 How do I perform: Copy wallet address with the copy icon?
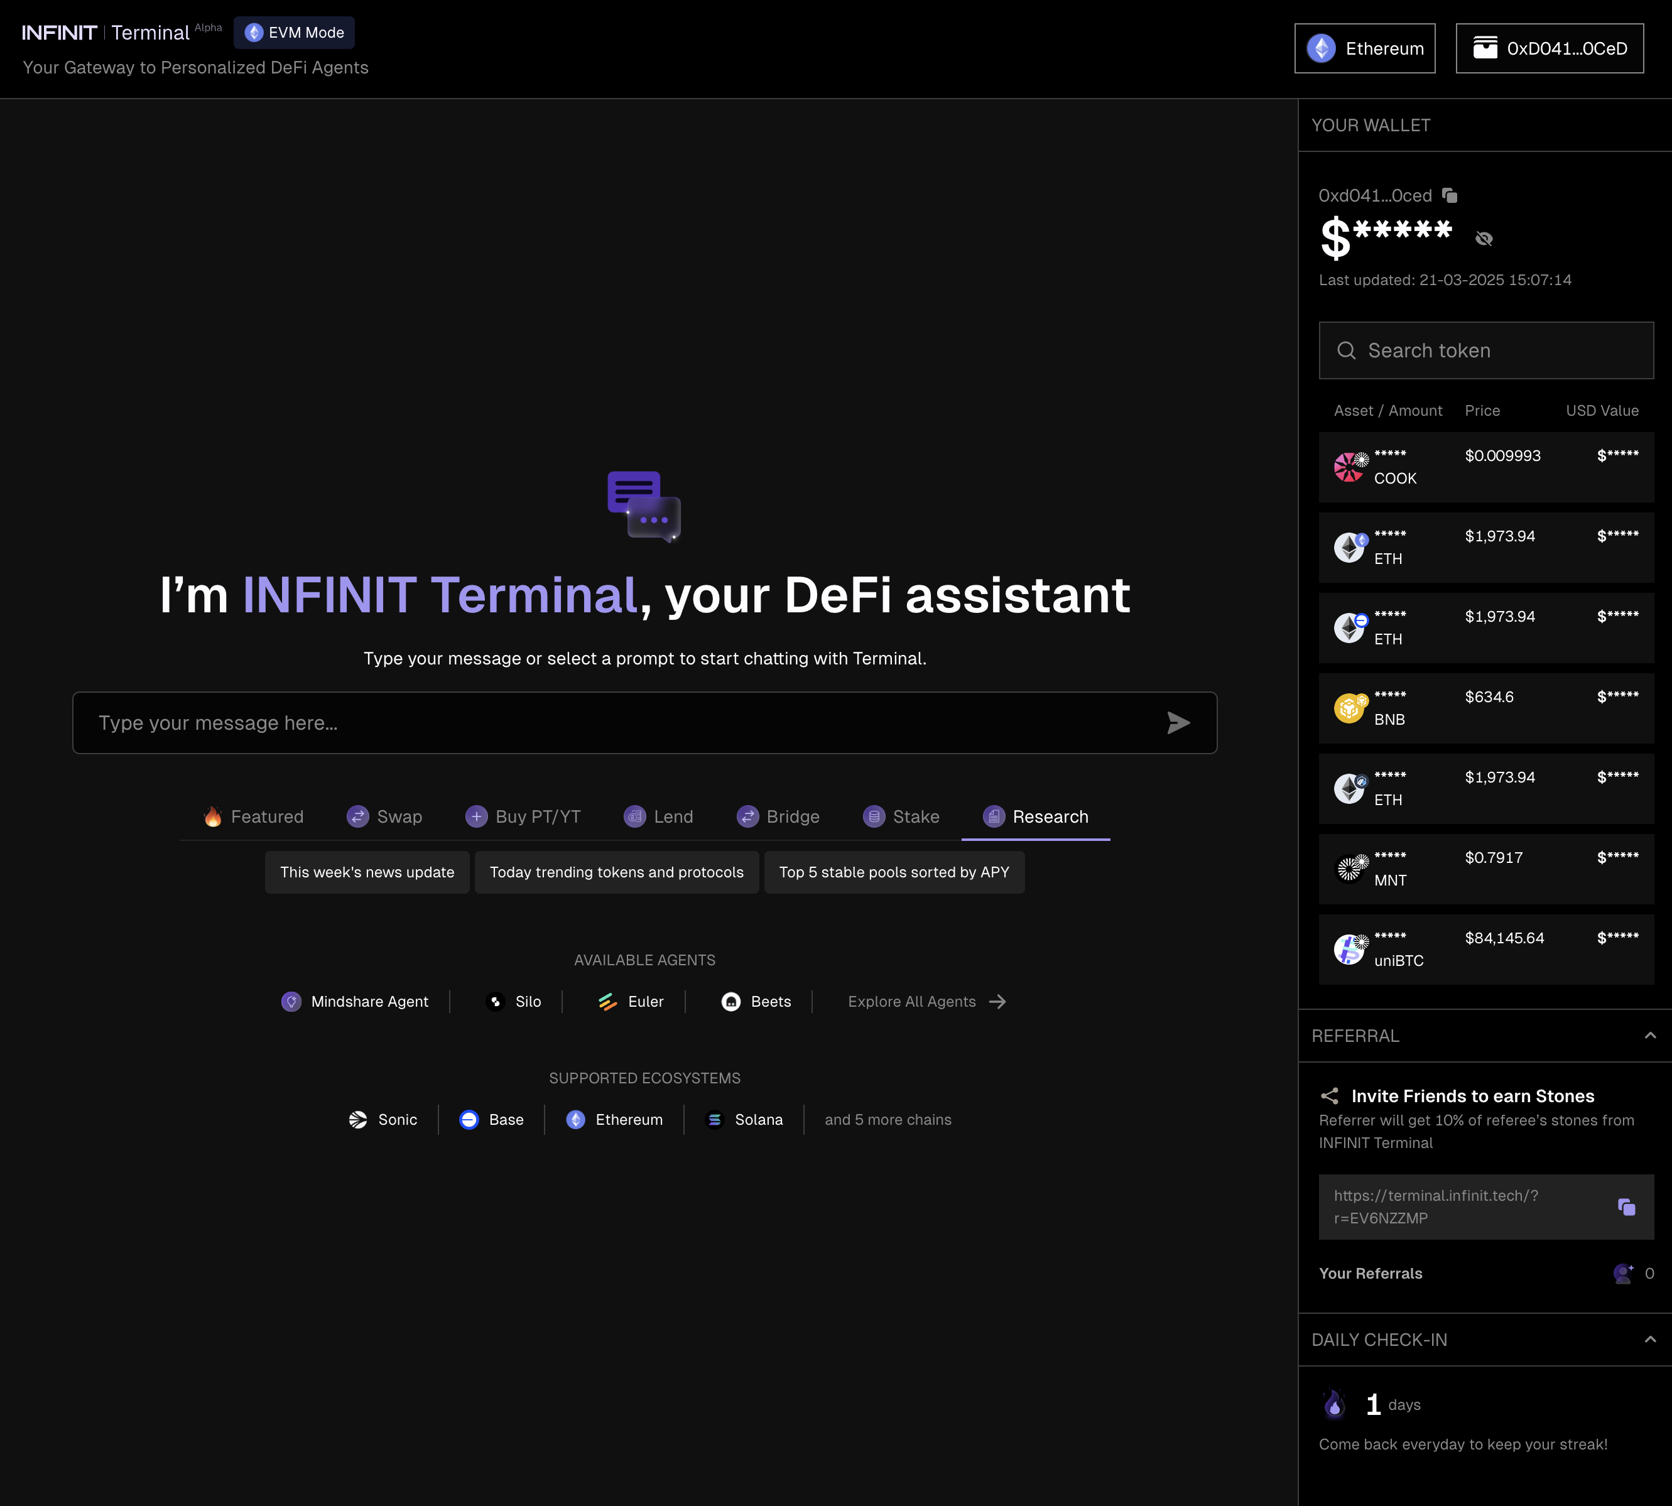(1450, 195)
